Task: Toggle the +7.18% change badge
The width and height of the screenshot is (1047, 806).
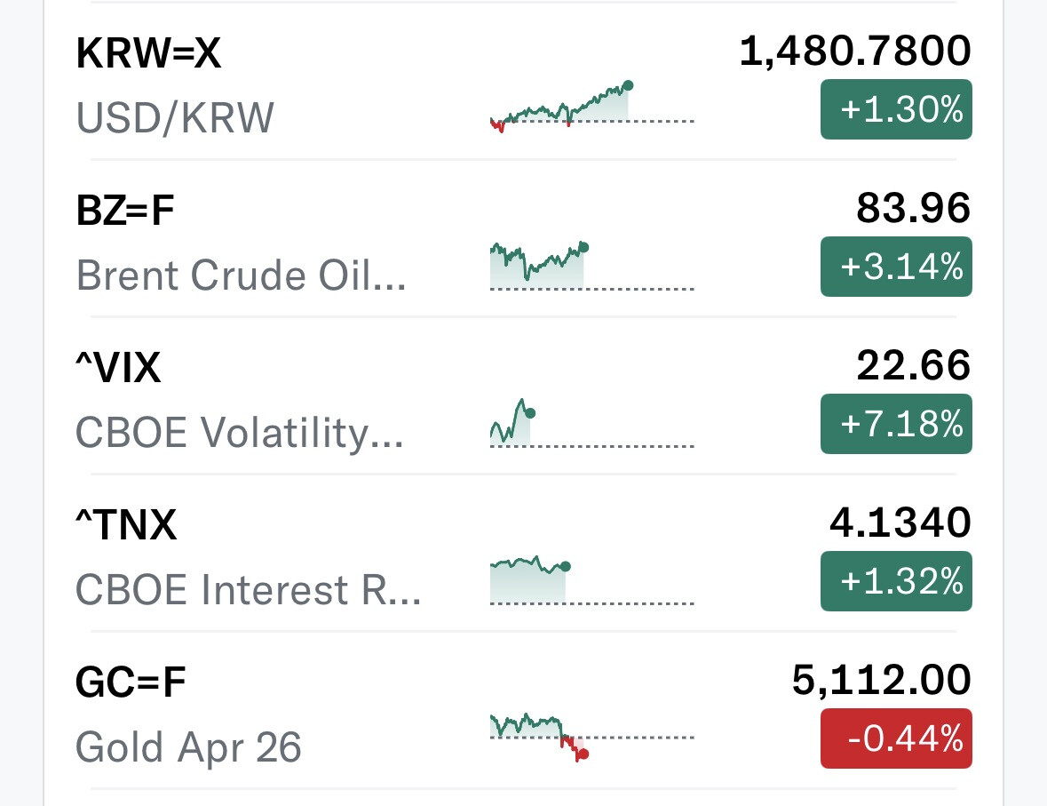Action: point(895,424)
